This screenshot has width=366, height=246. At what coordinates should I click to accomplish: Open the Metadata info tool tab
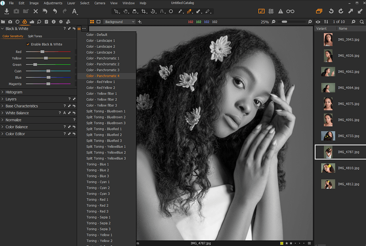pyautogui.click(x=53, y=22)
